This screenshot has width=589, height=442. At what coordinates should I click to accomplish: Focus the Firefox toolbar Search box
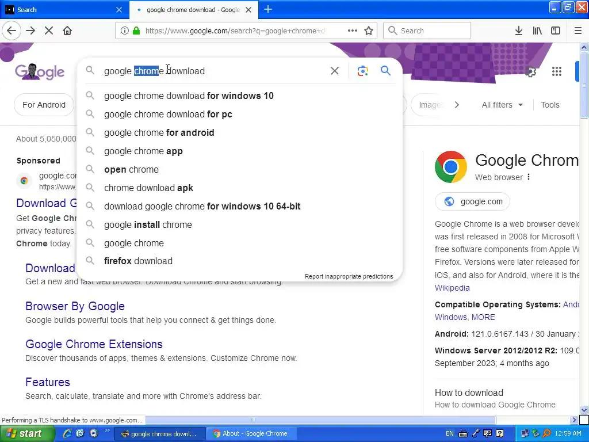coord(427,31)
